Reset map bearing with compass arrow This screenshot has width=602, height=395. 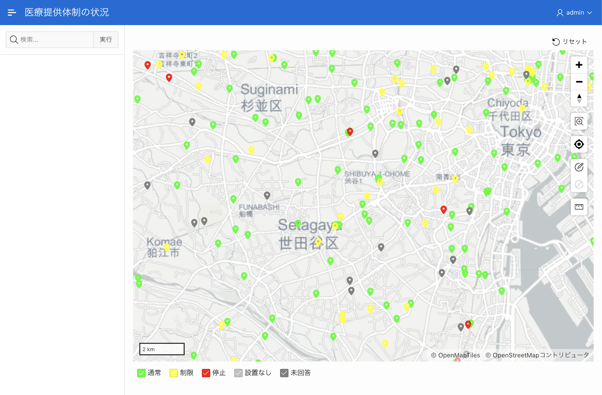(579, 98)
